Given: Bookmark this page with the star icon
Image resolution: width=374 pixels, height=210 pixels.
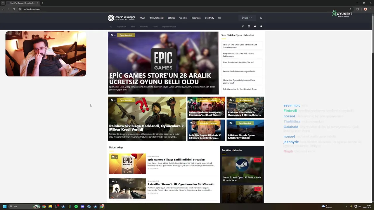Looking at the screenshot, I should tap(350, 9).
